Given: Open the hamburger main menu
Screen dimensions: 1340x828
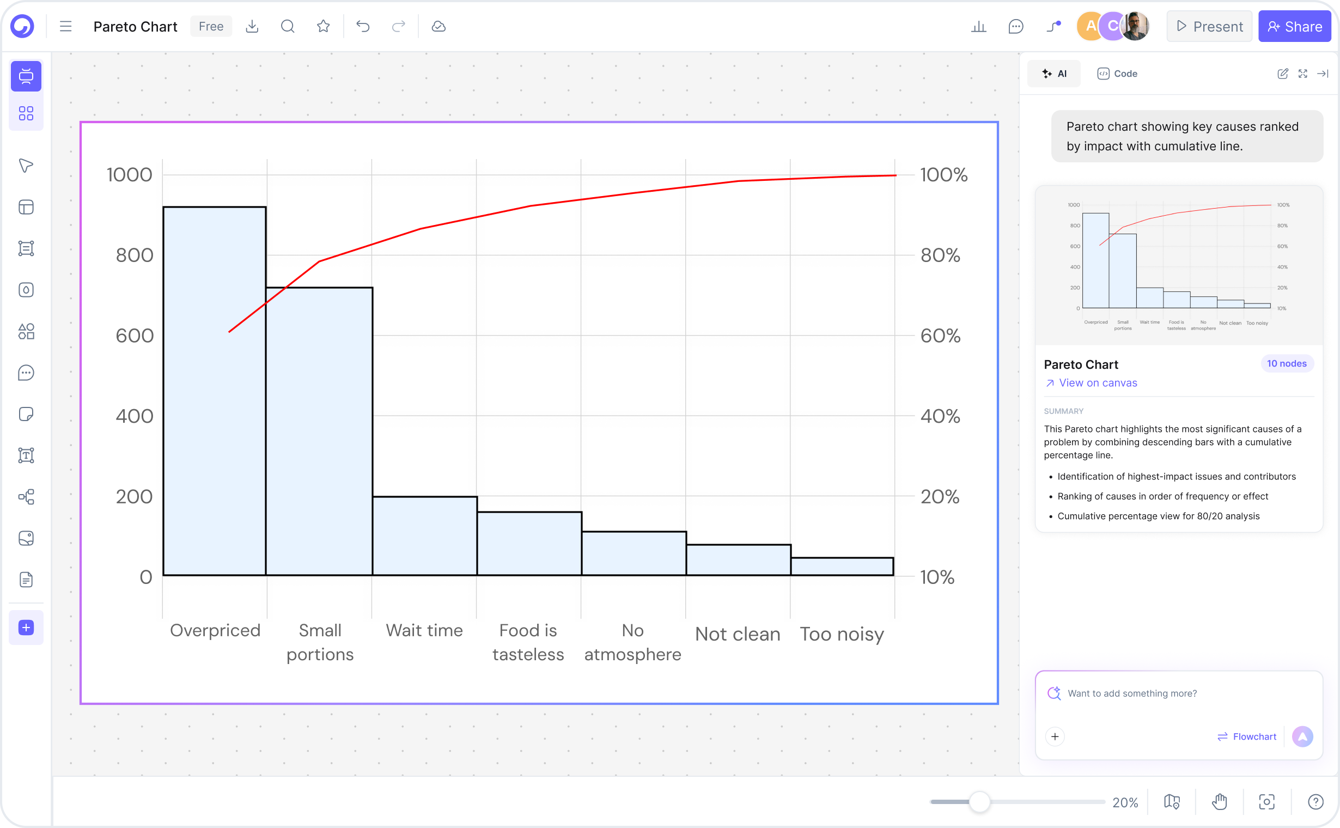Looking at the screenshot, I should click(x=66, y=26).
